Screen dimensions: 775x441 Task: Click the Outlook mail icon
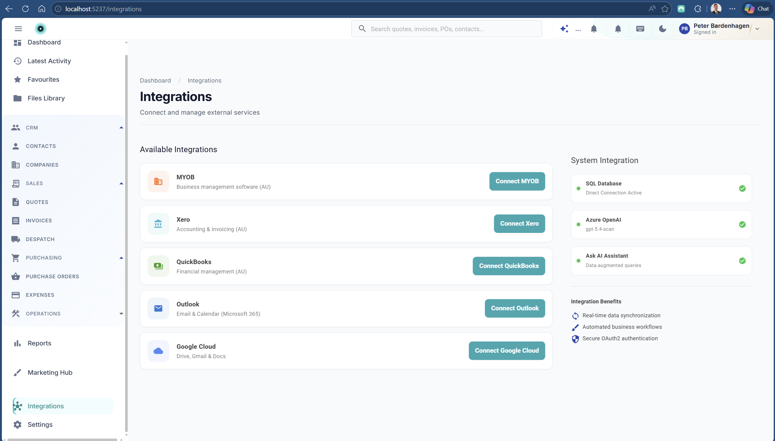point(158,308)
